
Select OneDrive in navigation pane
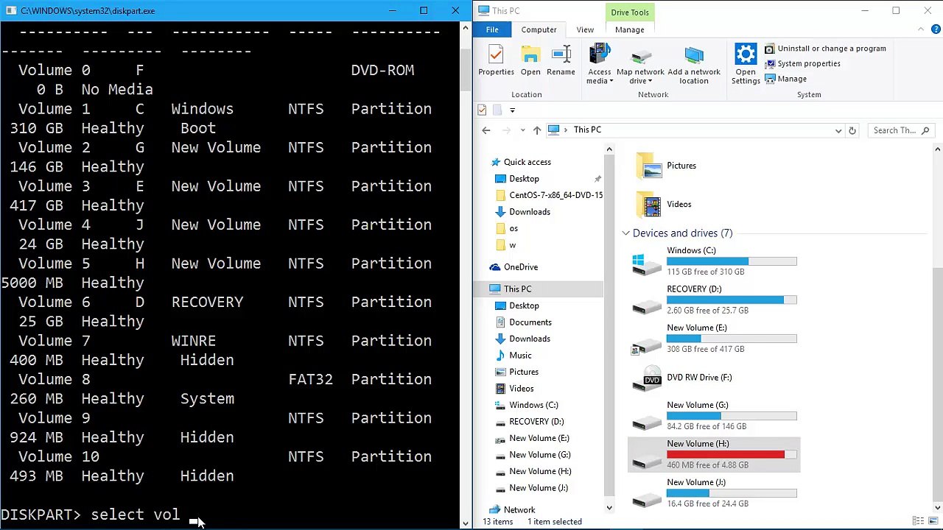click(x=520, y=267)
